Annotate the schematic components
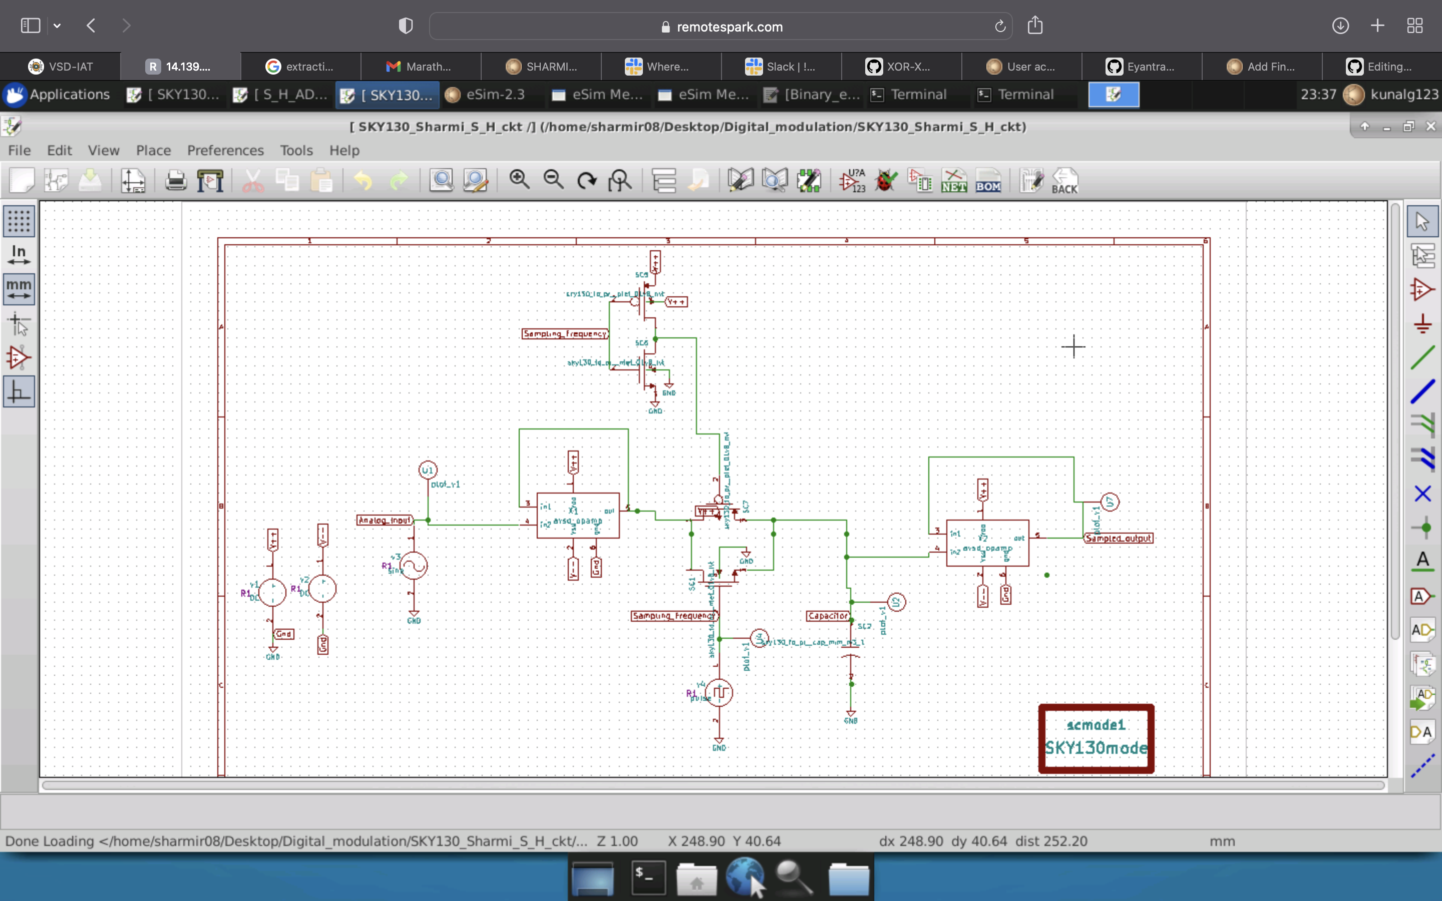Viewport: 1442px width, 901px height. click(852, 180)
